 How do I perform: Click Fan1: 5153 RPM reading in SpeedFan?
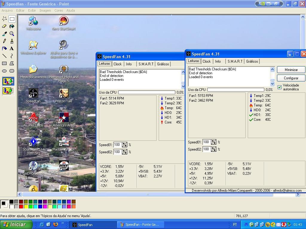coord(201,96)
